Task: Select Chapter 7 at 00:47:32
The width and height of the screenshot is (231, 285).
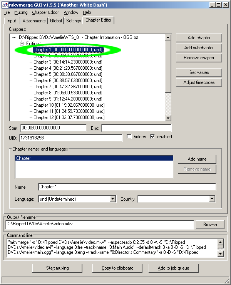Action: [x=68, y=87]
